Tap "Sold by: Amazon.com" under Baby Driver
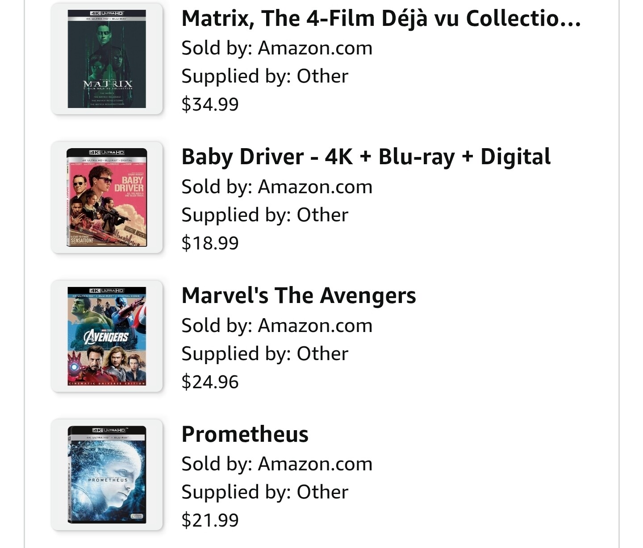 click(x=277, y=187)
